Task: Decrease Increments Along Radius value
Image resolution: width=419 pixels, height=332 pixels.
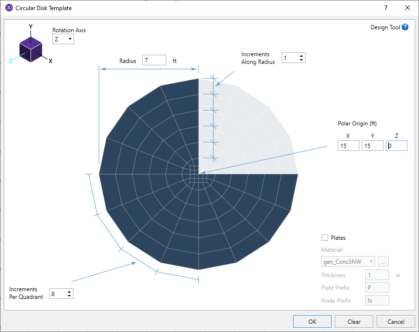Action: pos(301,60)
